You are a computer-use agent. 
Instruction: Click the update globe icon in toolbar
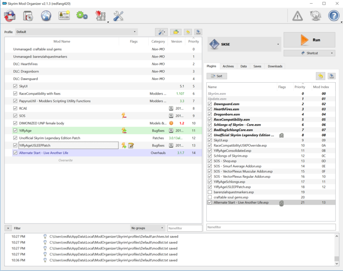click(x=316, y=16)
